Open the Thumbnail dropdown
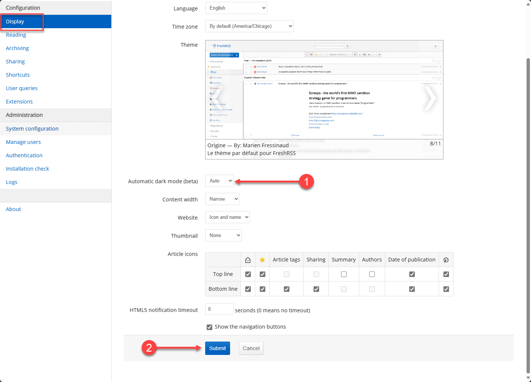 coord(223,236)
